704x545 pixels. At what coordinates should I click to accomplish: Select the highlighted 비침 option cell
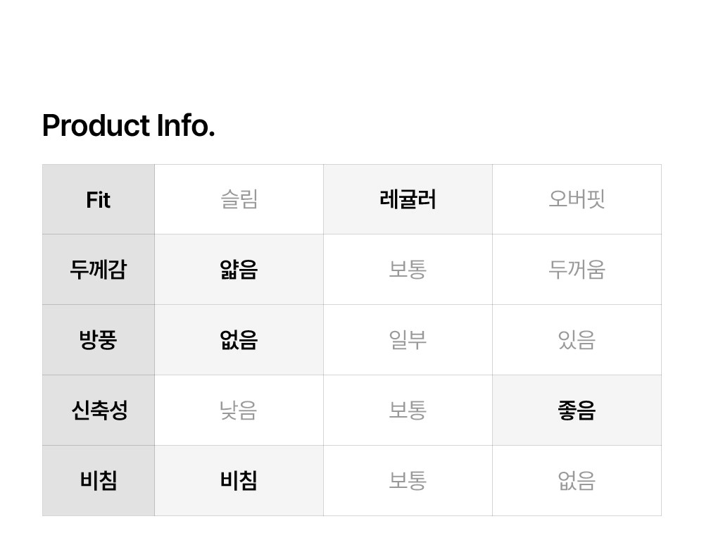click(239, 481)
